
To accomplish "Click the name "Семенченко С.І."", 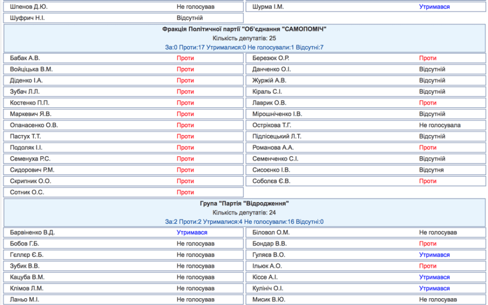I will tap(275, 159).
